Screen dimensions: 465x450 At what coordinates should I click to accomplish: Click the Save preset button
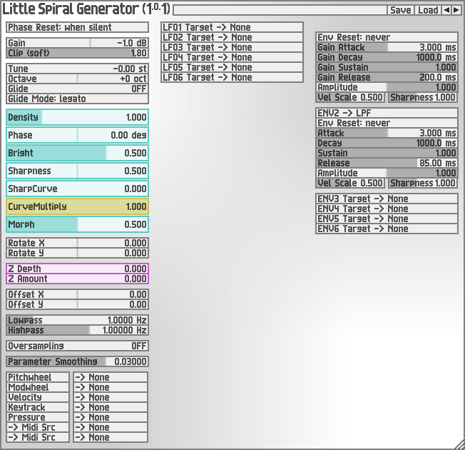click(x=401, y=10)
